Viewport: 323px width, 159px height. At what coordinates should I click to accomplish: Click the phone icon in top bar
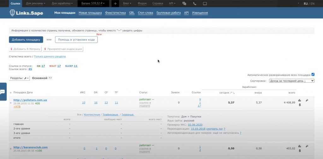tap(194, 4)
